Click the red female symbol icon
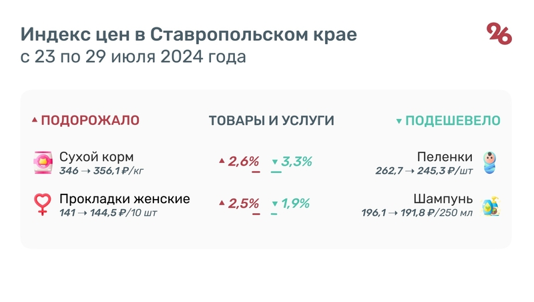Image resolution: width=534 pixels, height=302 pixels. [x=43, y=204]
